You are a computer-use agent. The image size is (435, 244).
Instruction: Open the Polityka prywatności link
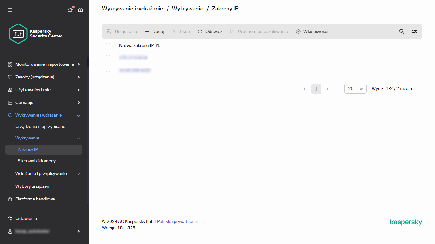pos(177,221)
